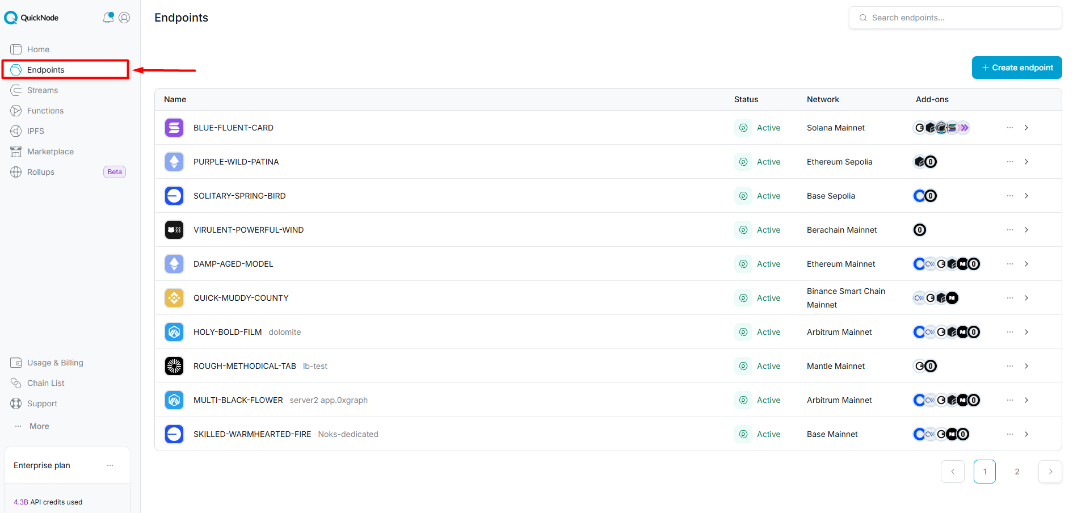Click the active status icon for PURPLE-WILD-PATINA
This screenshot has width=1073, height=513.
click(x=743, y=162)
